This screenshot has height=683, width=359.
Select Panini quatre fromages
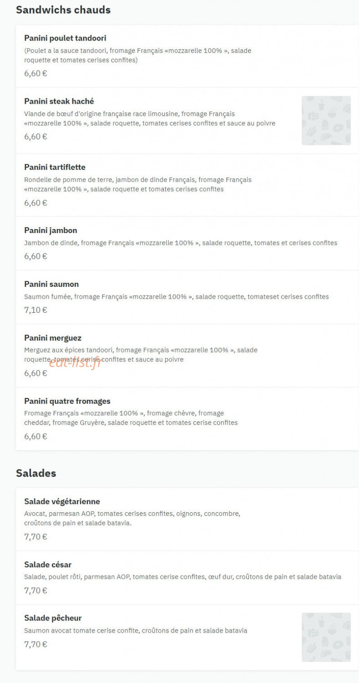(187, 419)
